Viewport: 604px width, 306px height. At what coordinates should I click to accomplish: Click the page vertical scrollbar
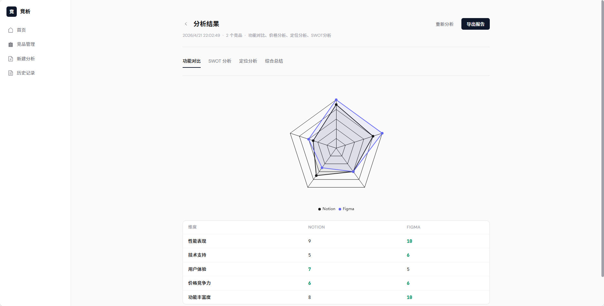602,139
